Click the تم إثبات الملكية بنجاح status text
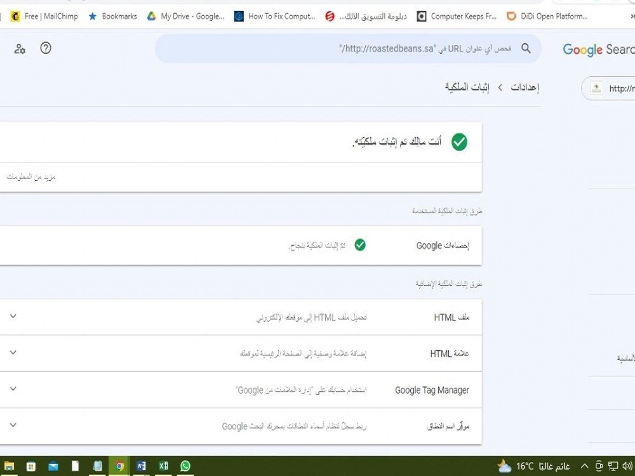635x476 pixels. [x=317, y=246]
